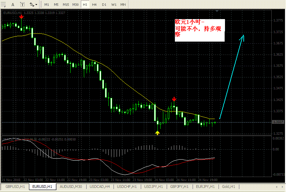Open the Arrows tool dropdown arrow
286x192 pixels.
coord(36,4)
